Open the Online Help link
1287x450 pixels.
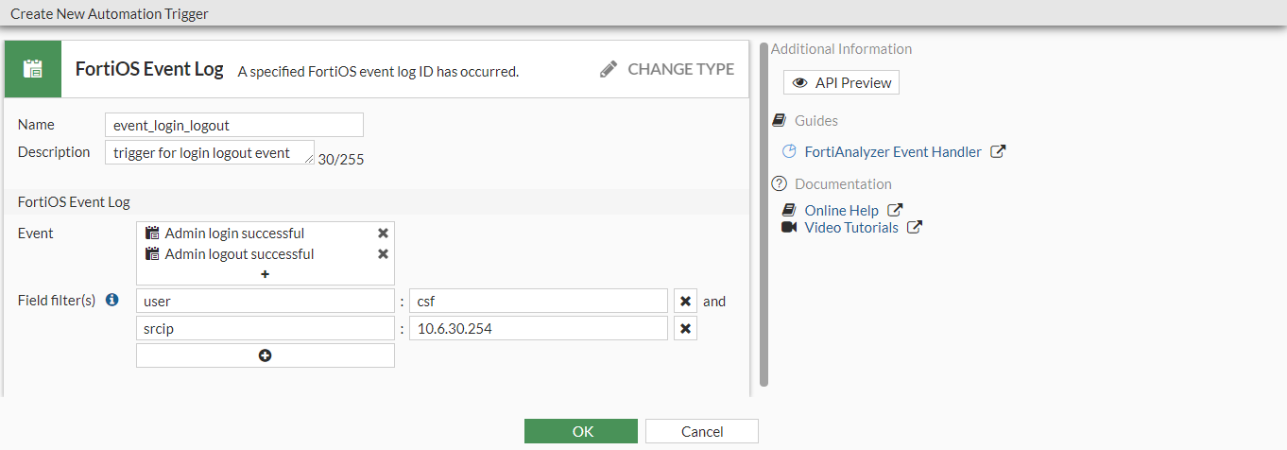click(x=841, y=211)
